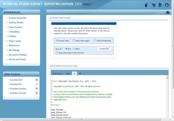Click the horizontal scrollbar at bottom
This screenshot has height=121, width=174.
point(82,119)
